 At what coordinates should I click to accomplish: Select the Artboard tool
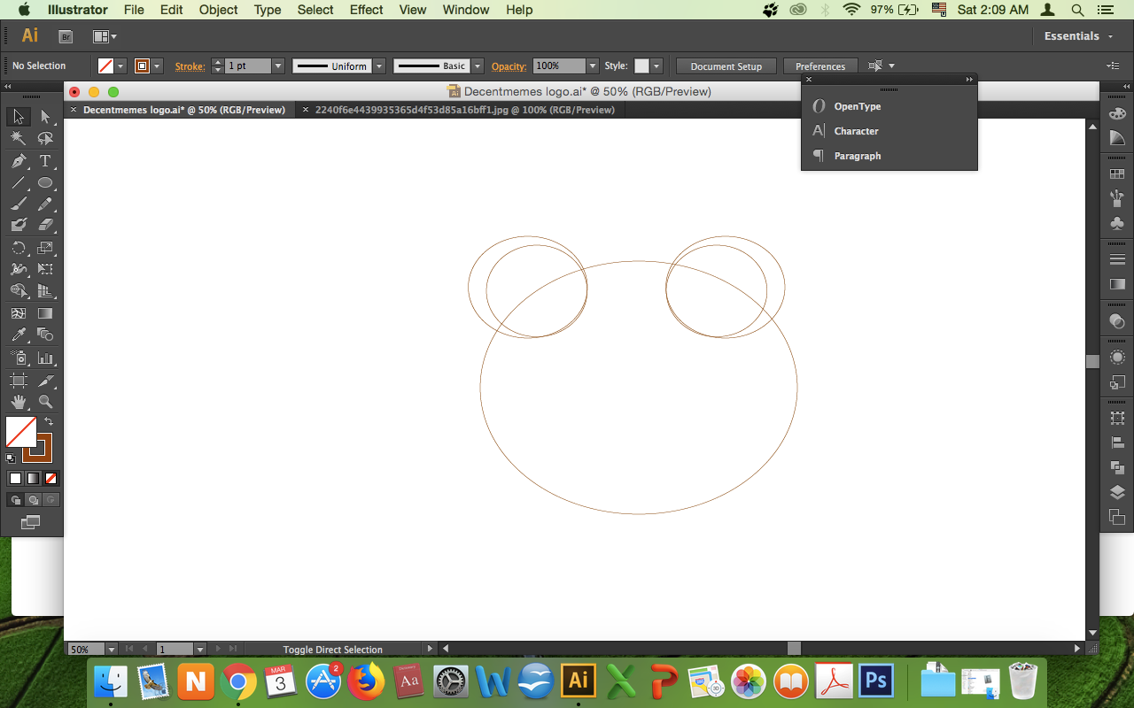tap(19, 381)
